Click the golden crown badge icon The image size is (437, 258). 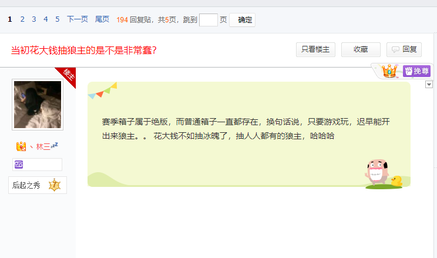point(388,72)
